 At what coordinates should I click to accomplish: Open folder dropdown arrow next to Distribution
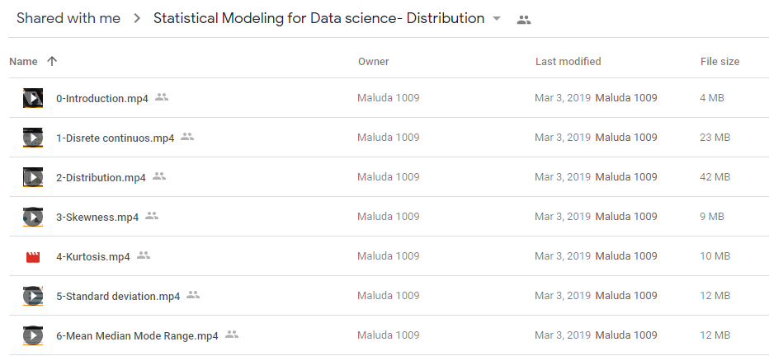[497, 19]
